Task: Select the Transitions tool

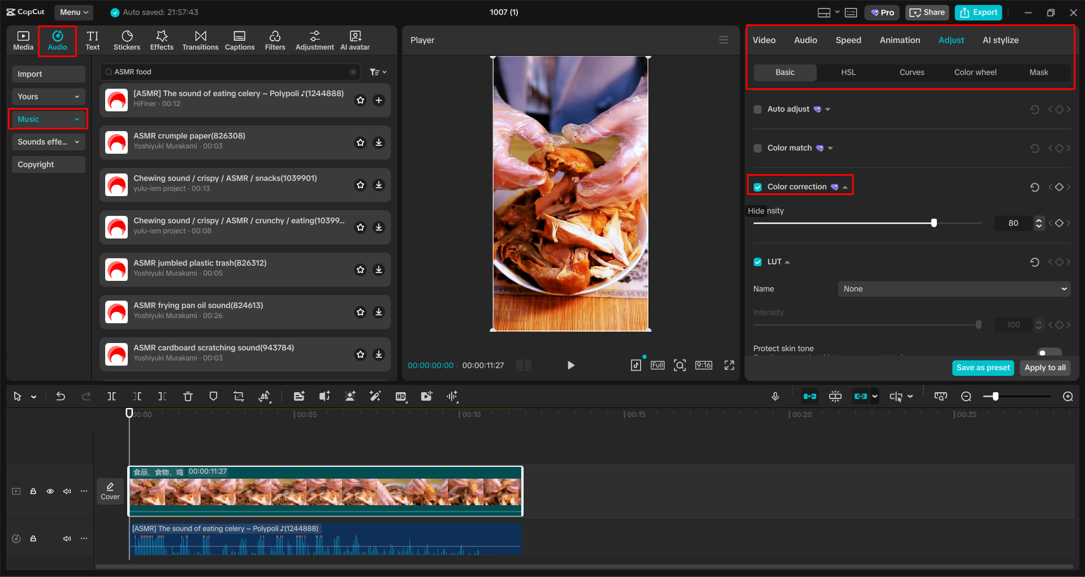Action: tap(200, 40)
